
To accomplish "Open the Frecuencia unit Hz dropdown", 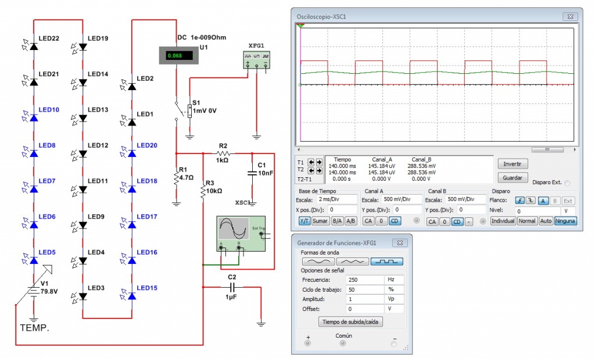I will tap(395, 280).
